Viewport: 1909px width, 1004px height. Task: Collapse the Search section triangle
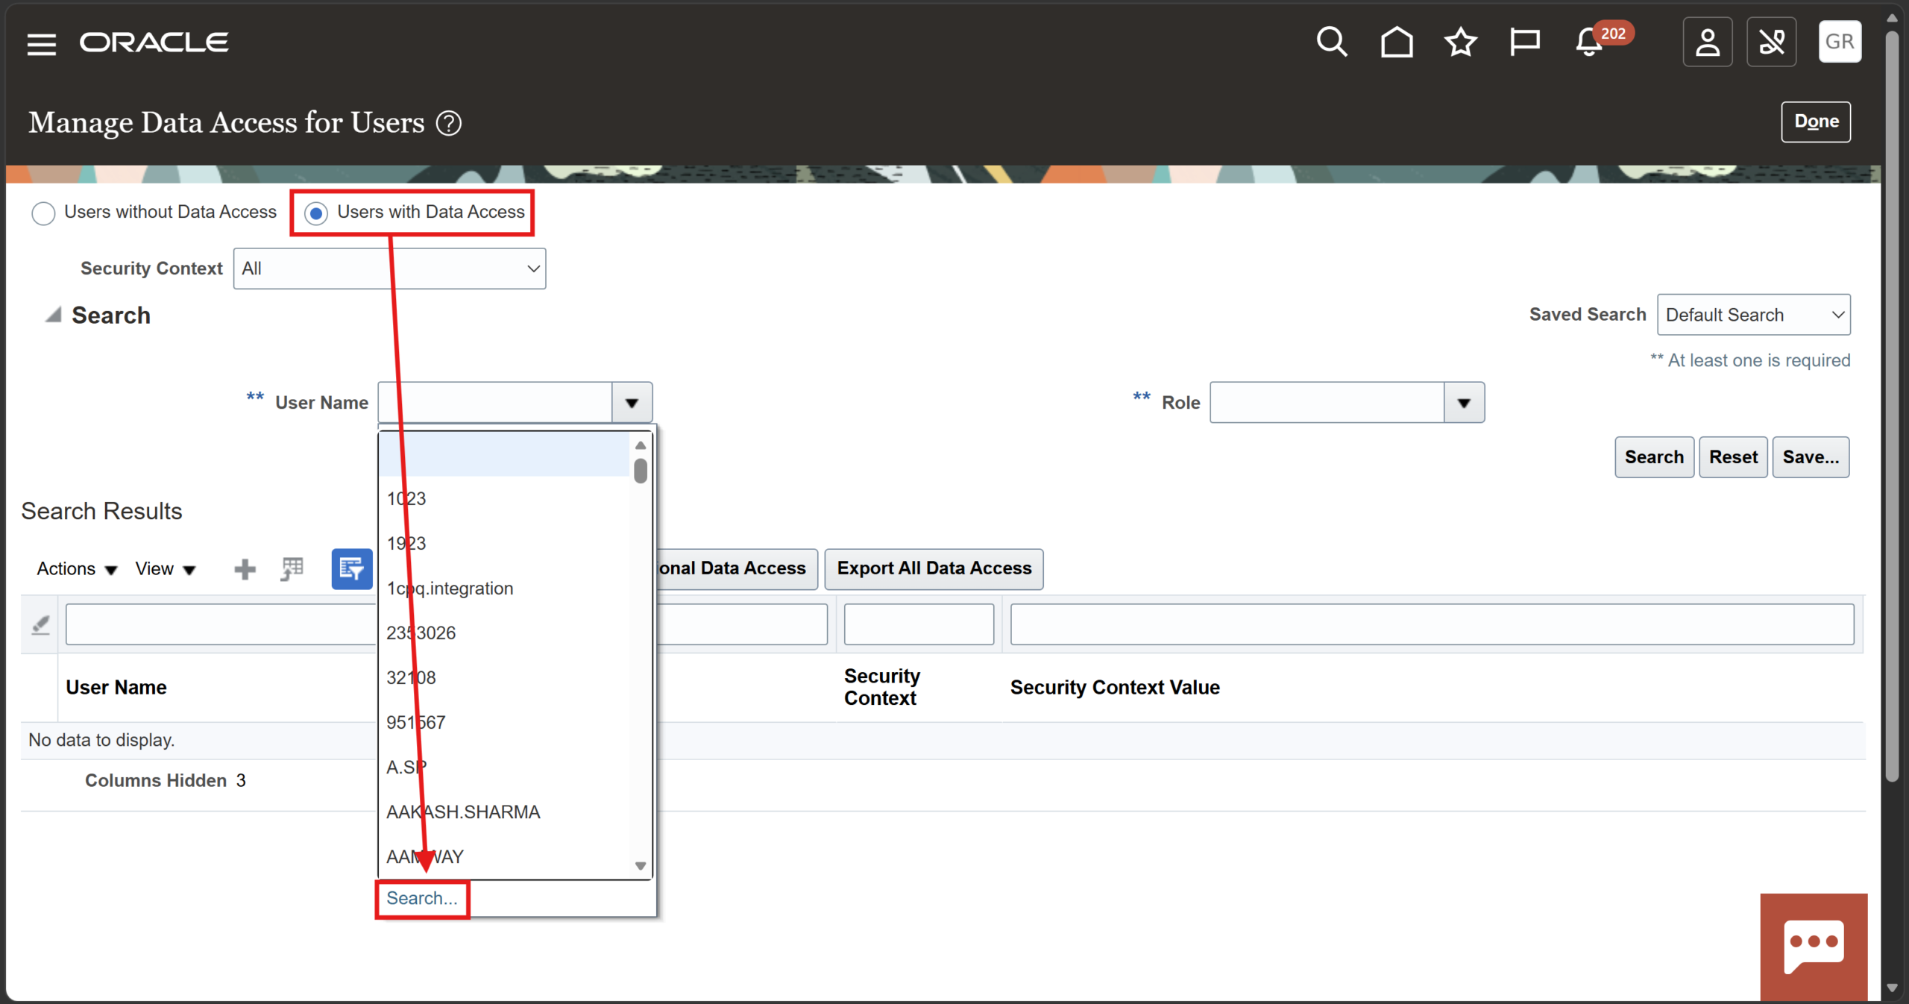click(53, 315)
